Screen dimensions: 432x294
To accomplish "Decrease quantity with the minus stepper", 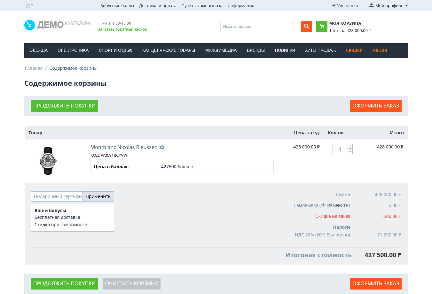I will pos(350,152).
